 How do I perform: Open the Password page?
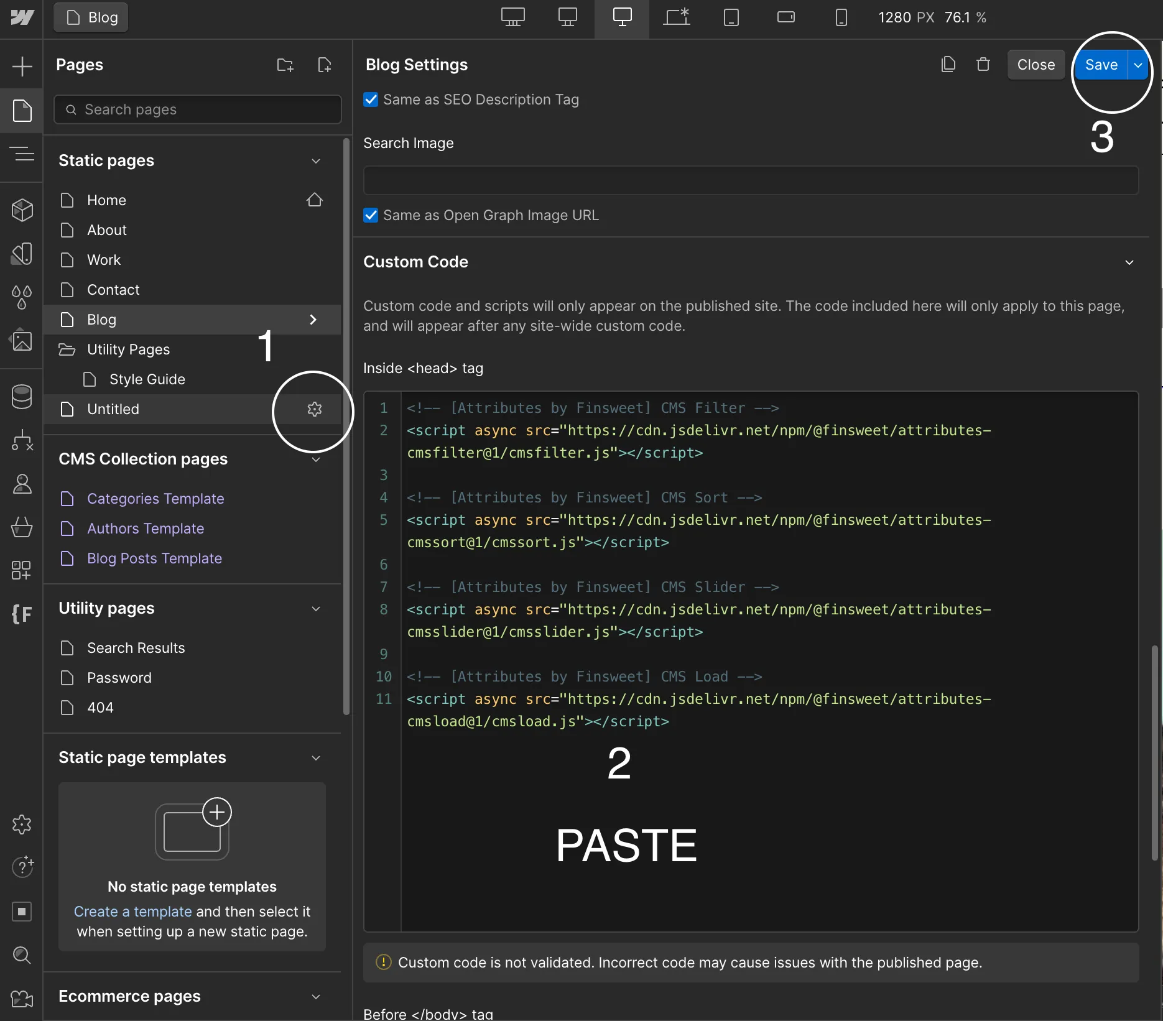coord(192,678)
